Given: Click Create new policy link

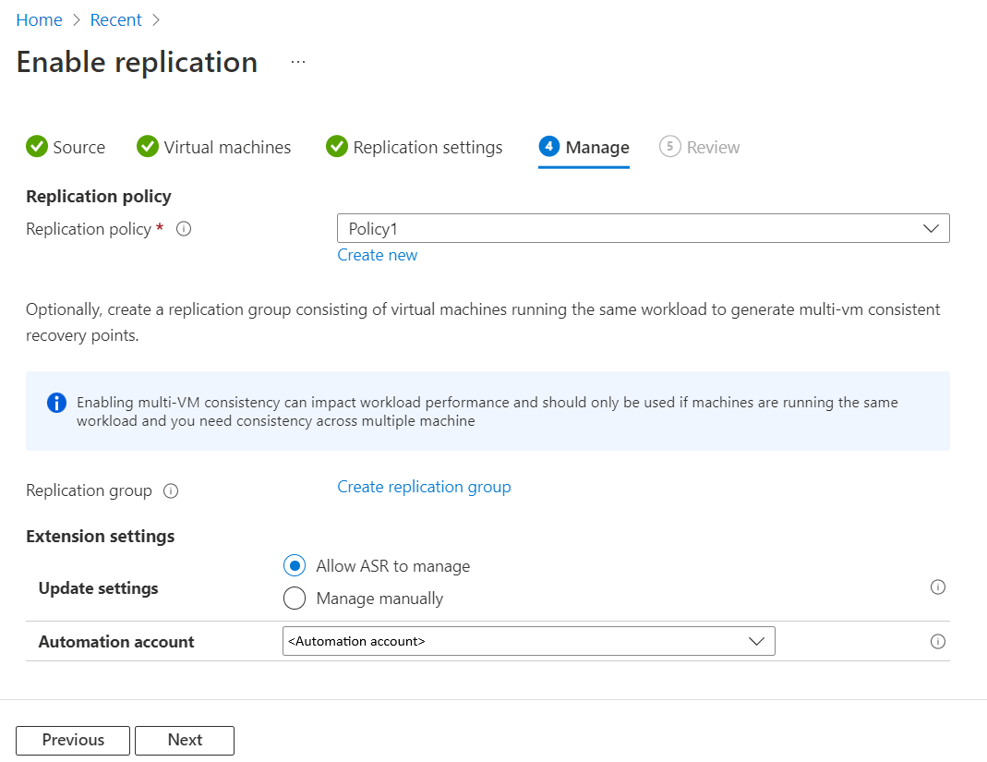Looking at the screenshot, I should point(377,255).
